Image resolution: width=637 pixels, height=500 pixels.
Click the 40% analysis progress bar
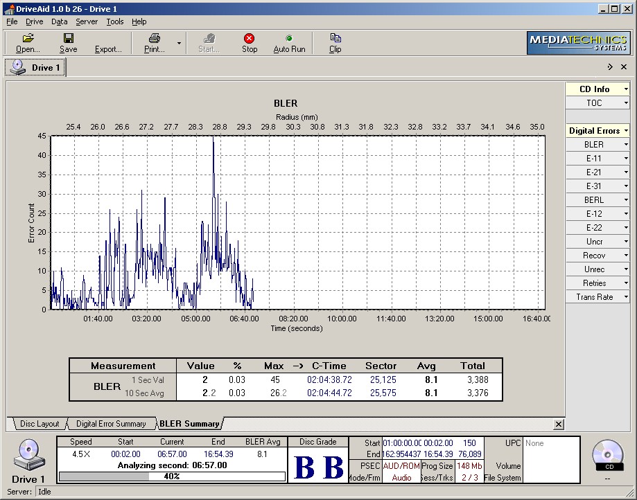click(x=171, y=476)
